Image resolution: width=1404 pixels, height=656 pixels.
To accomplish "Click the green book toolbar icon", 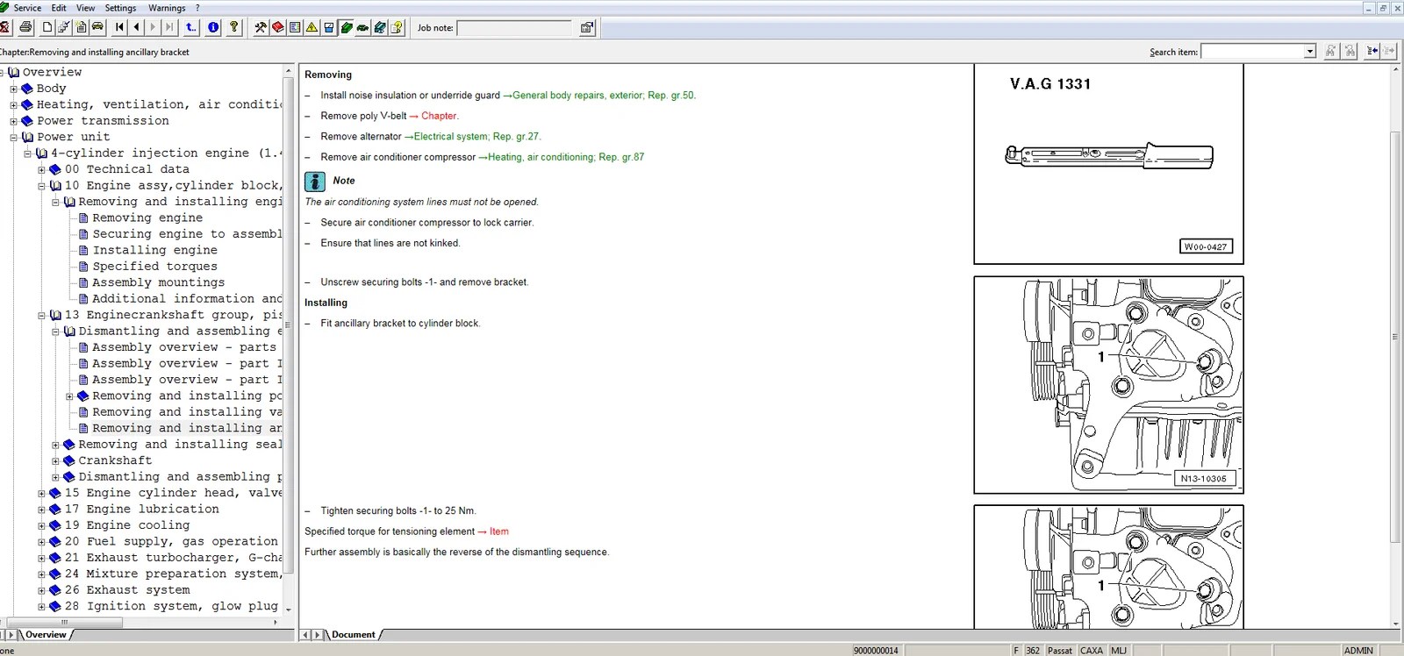I will (x=346, y=27).
